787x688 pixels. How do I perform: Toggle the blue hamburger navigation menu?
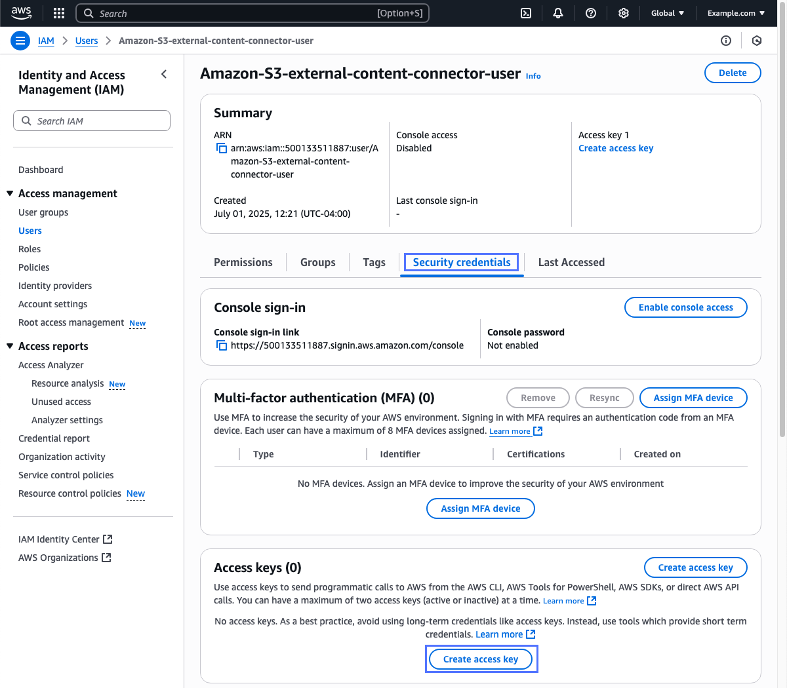point(20,41)
